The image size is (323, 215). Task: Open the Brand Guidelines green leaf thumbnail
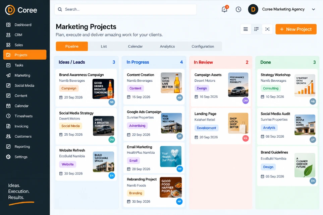click(305, 165)
